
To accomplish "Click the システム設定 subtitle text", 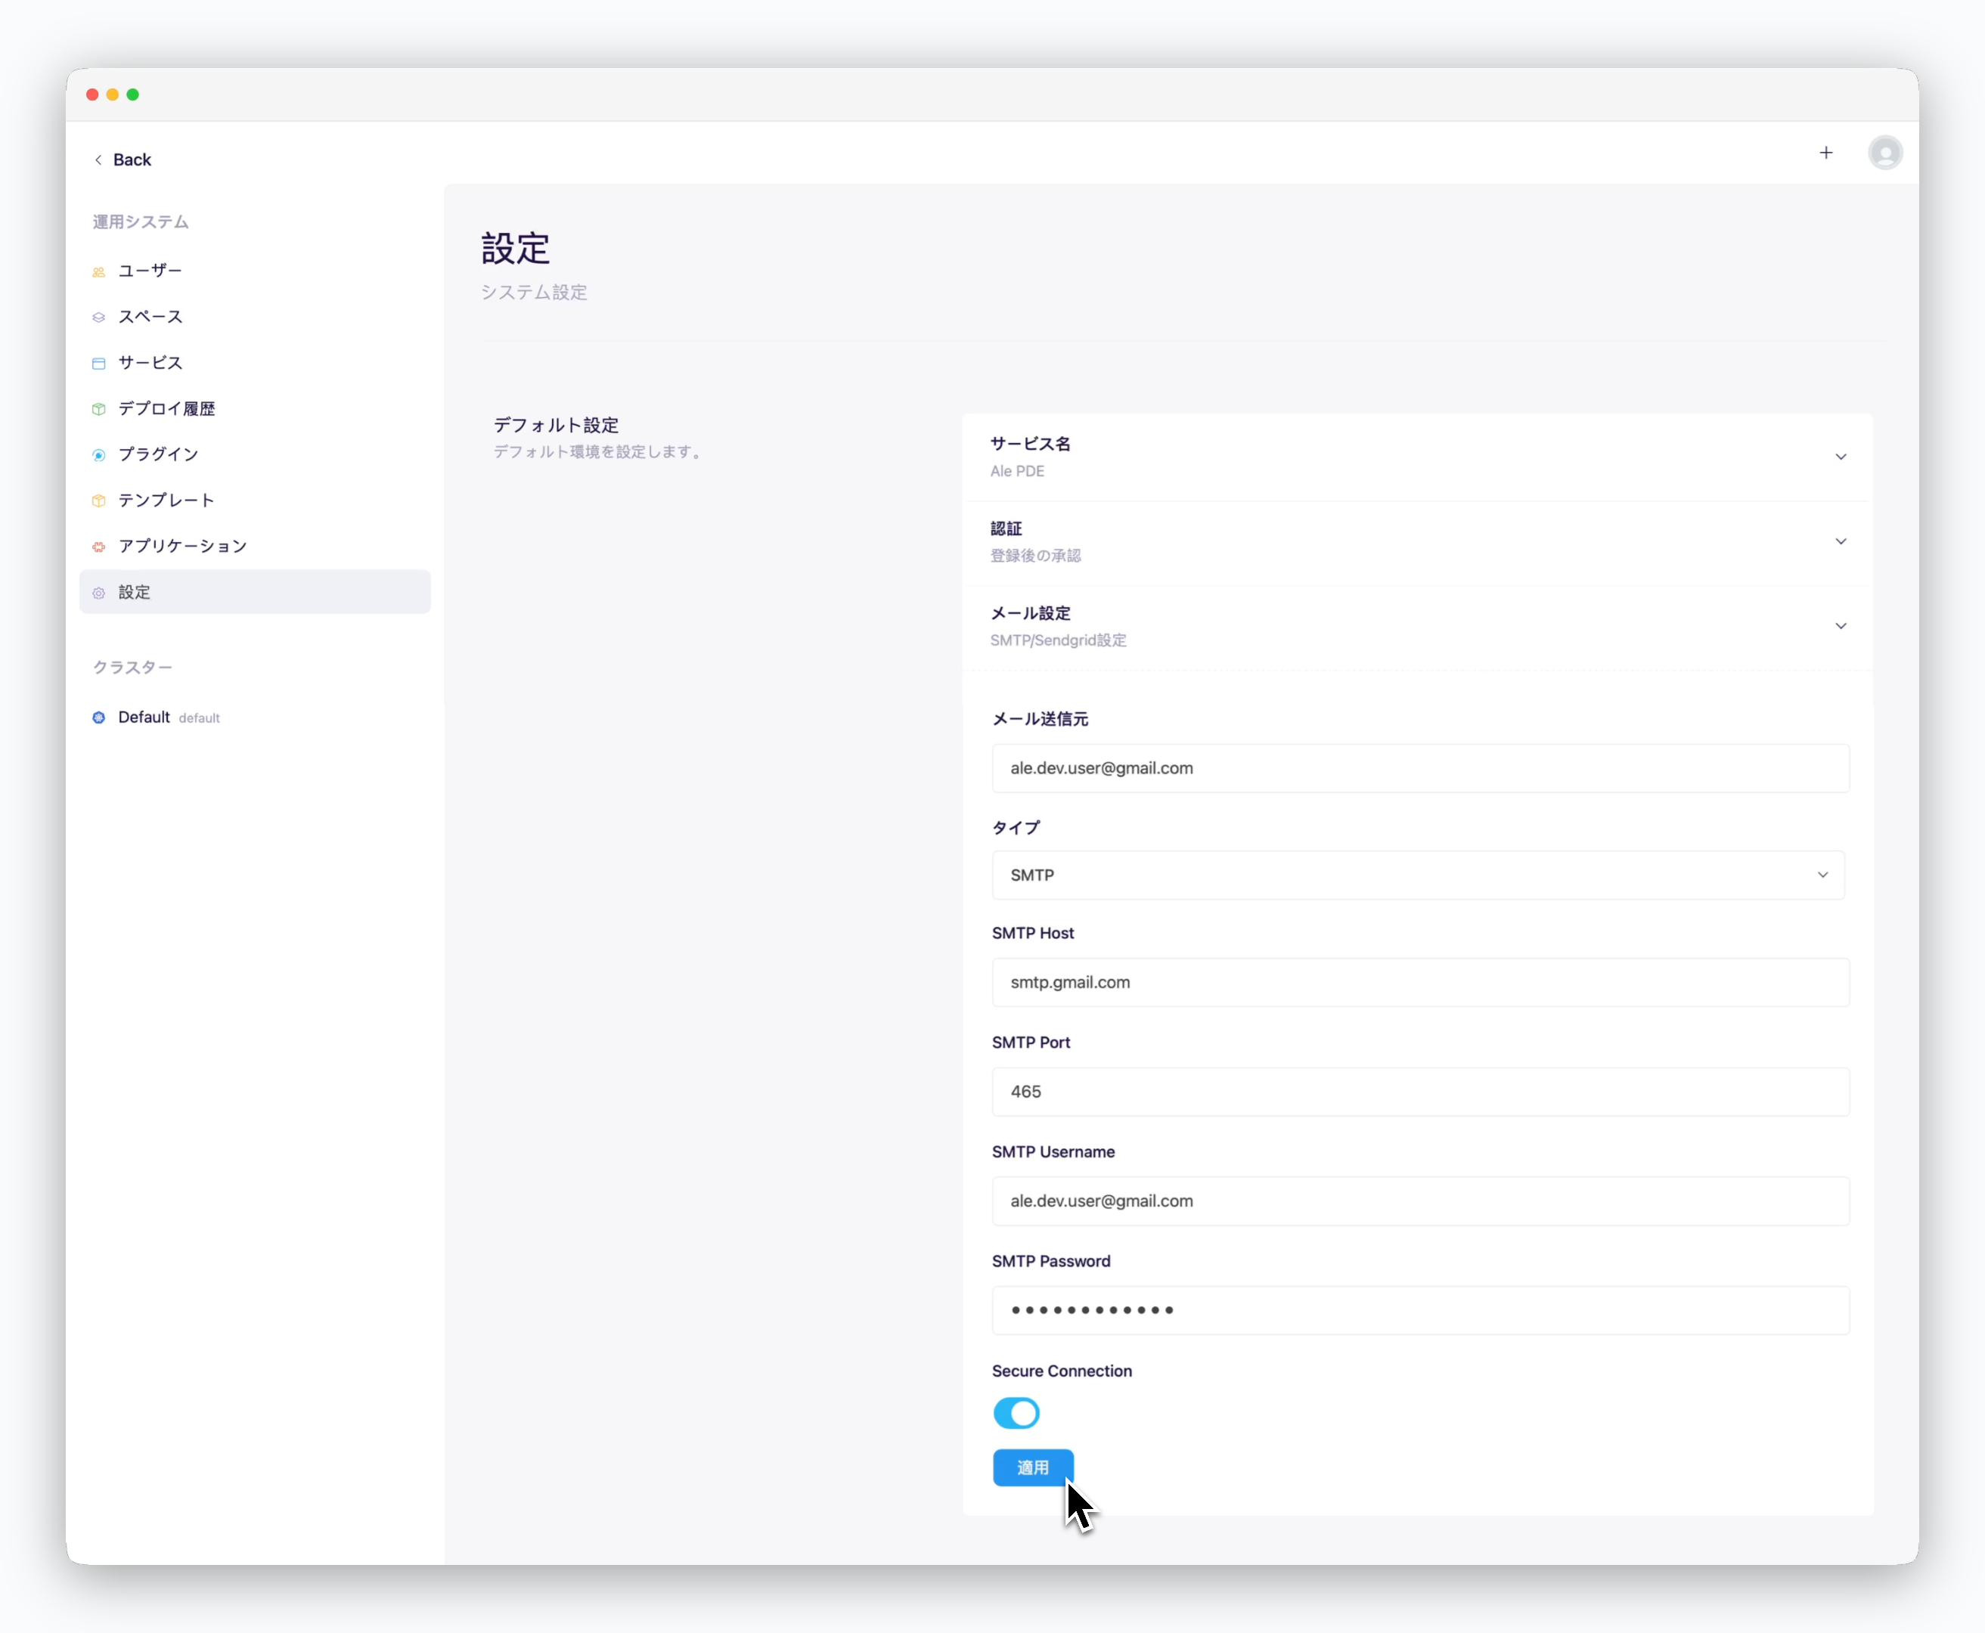I will click(x=535, y=293).
